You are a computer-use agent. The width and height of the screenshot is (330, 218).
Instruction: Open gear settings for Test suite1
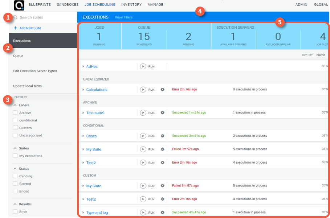pyautogui.click(x=163, y=113)
